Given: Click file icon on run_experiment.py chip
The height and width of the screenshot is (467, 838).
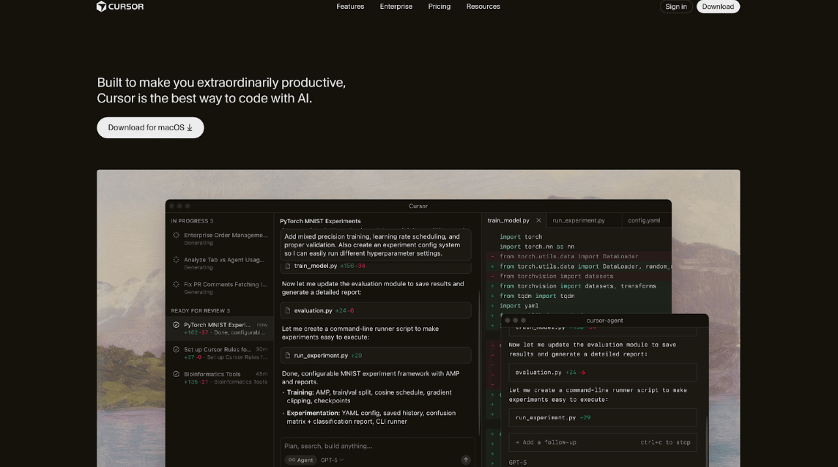Looking at the screenshot, I should coord(288,355).
